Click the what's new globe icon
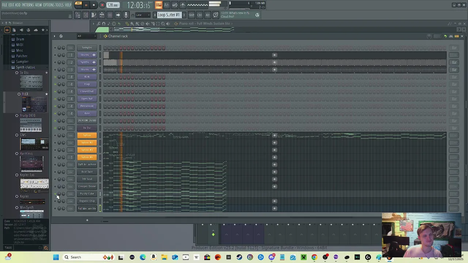468x263 pixels. click(x=257, y=15)
